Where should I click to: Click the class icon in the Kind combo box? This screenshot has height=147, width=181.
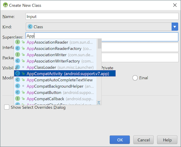tap(30, 27)
